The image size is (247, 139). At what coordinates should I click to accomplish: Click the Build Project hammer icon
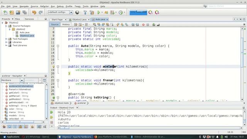click(x=85, y=12)
